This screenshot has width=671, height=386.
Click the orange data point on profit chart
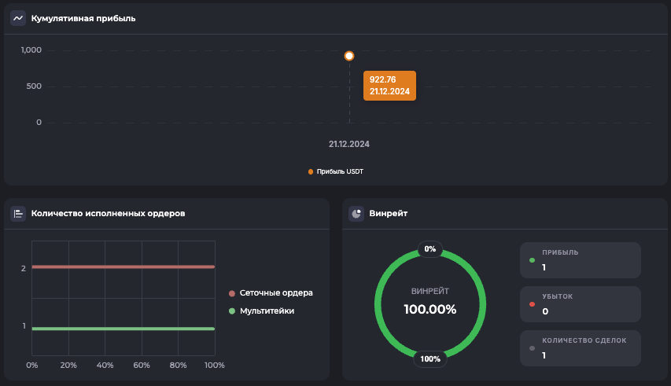point(349,56)
